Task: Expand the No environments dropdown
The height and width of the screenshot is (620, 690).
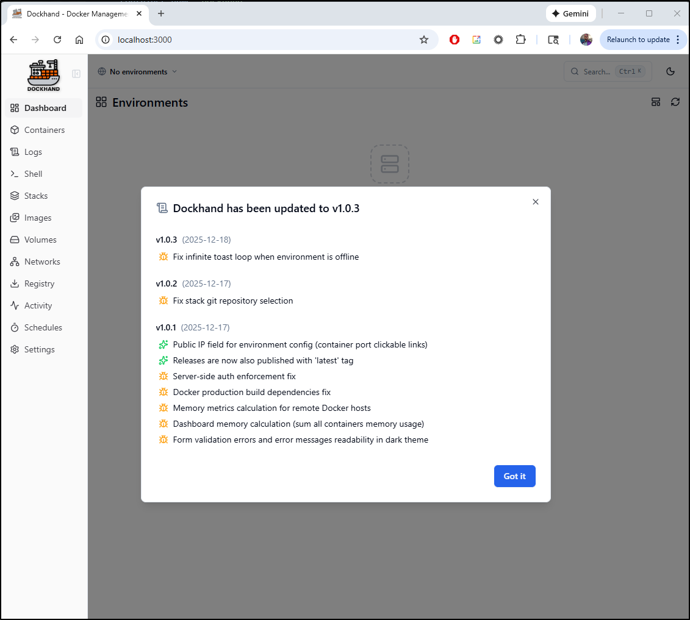Action: (137, 71)
